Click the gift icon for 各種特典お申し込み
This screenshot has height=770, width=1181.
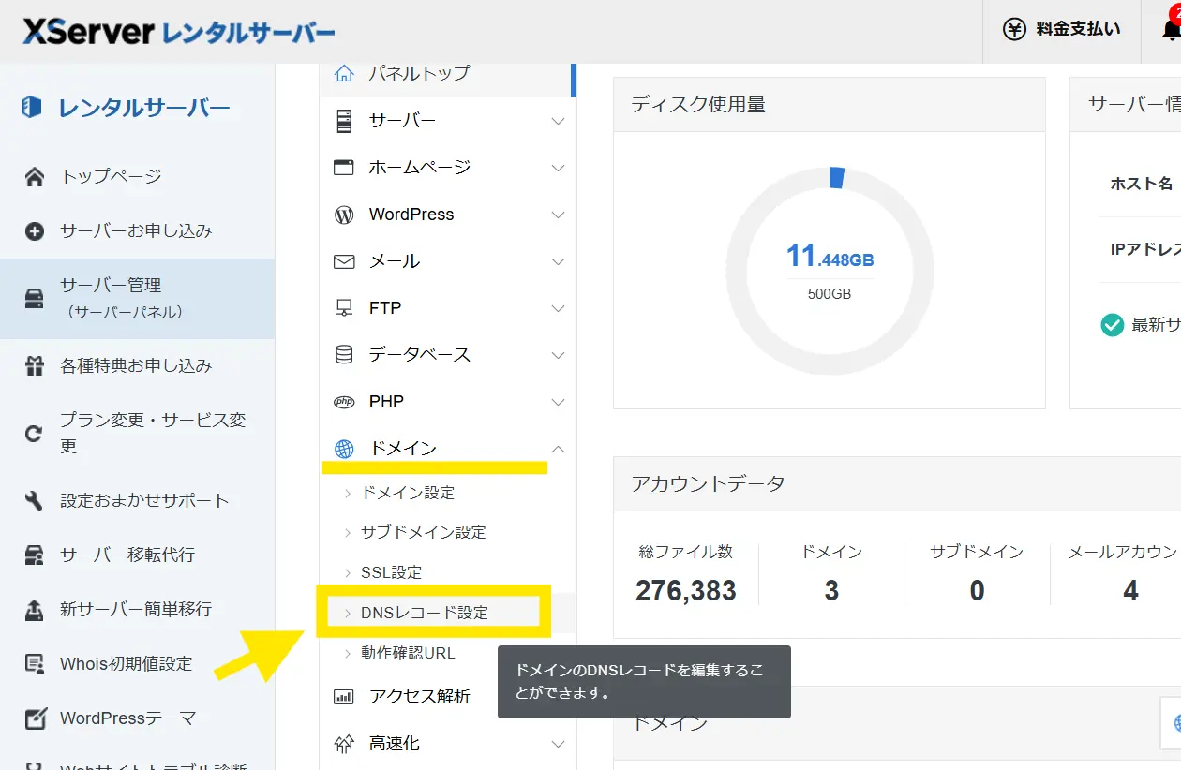(35, 366)
